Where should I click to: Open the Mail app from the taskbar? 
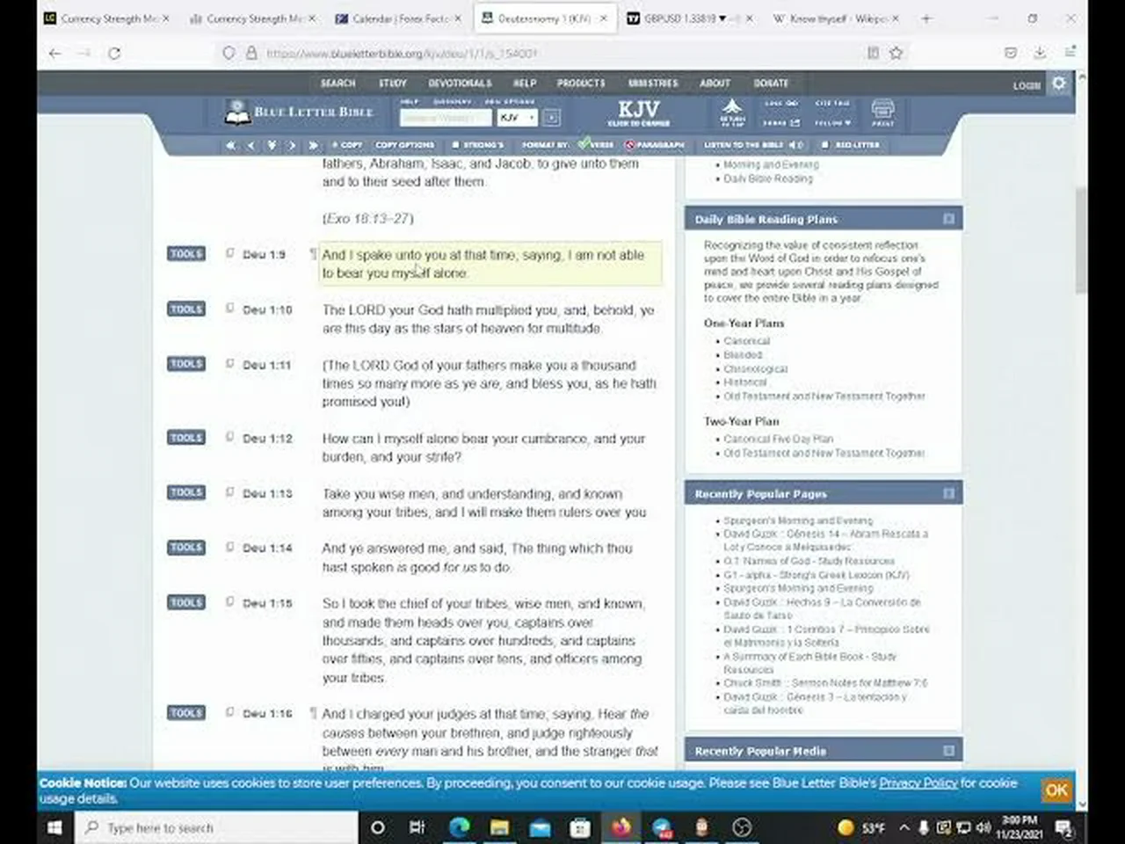pyautogui.click(x=540, y=828)
